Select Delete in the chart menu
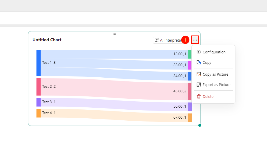The image size is (267, 168). point(213,97)
